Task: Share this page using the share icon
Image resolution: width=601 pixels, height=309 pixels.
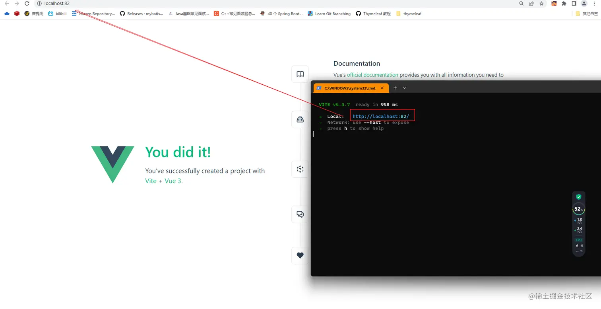Action: point(531,4)
